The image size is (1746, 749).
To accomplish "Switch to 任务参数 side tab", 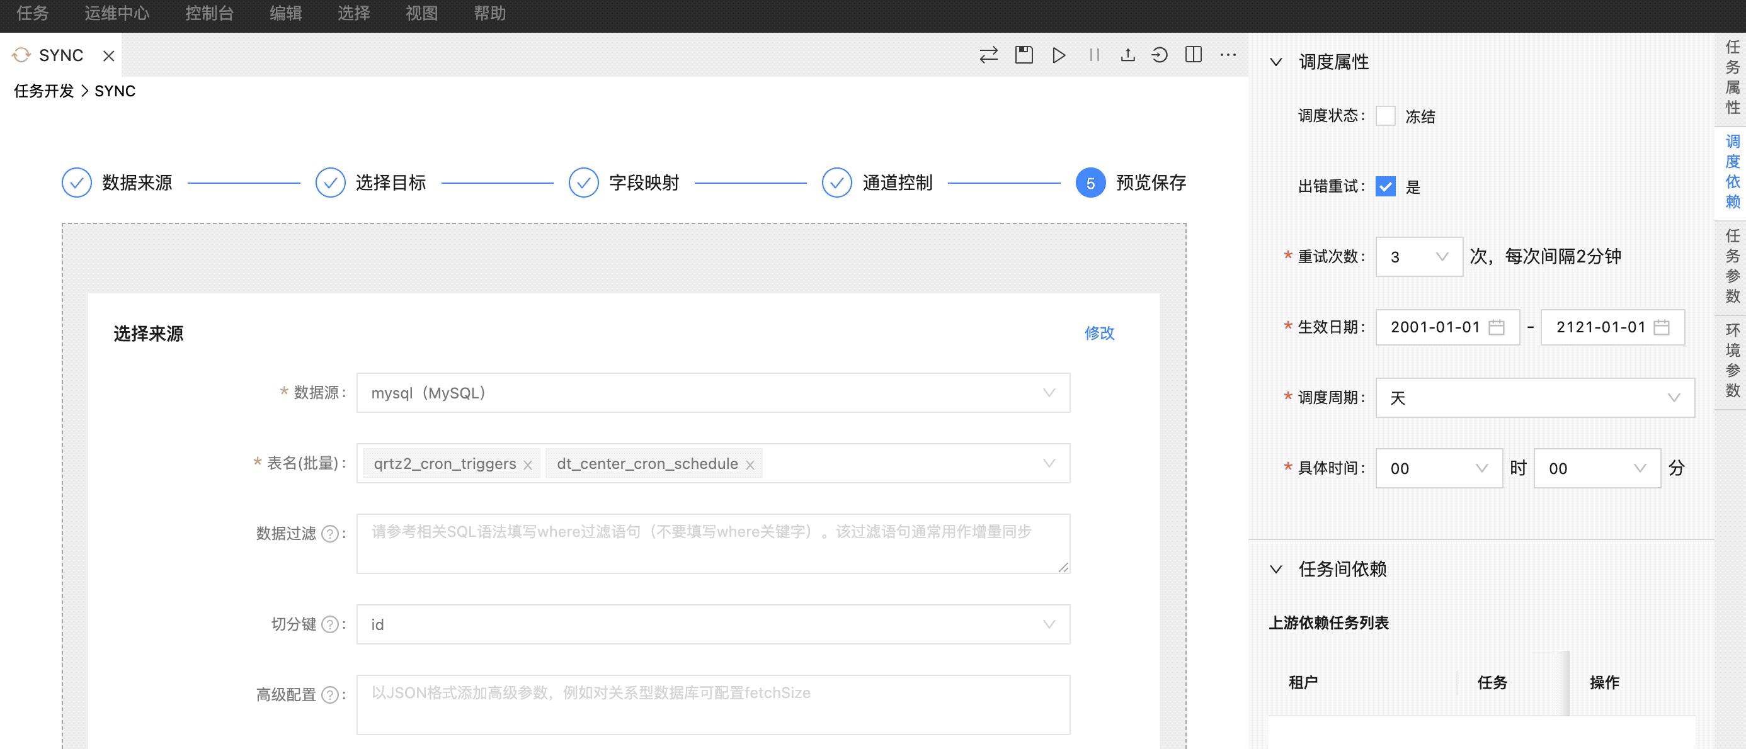I will [1732, 266].
